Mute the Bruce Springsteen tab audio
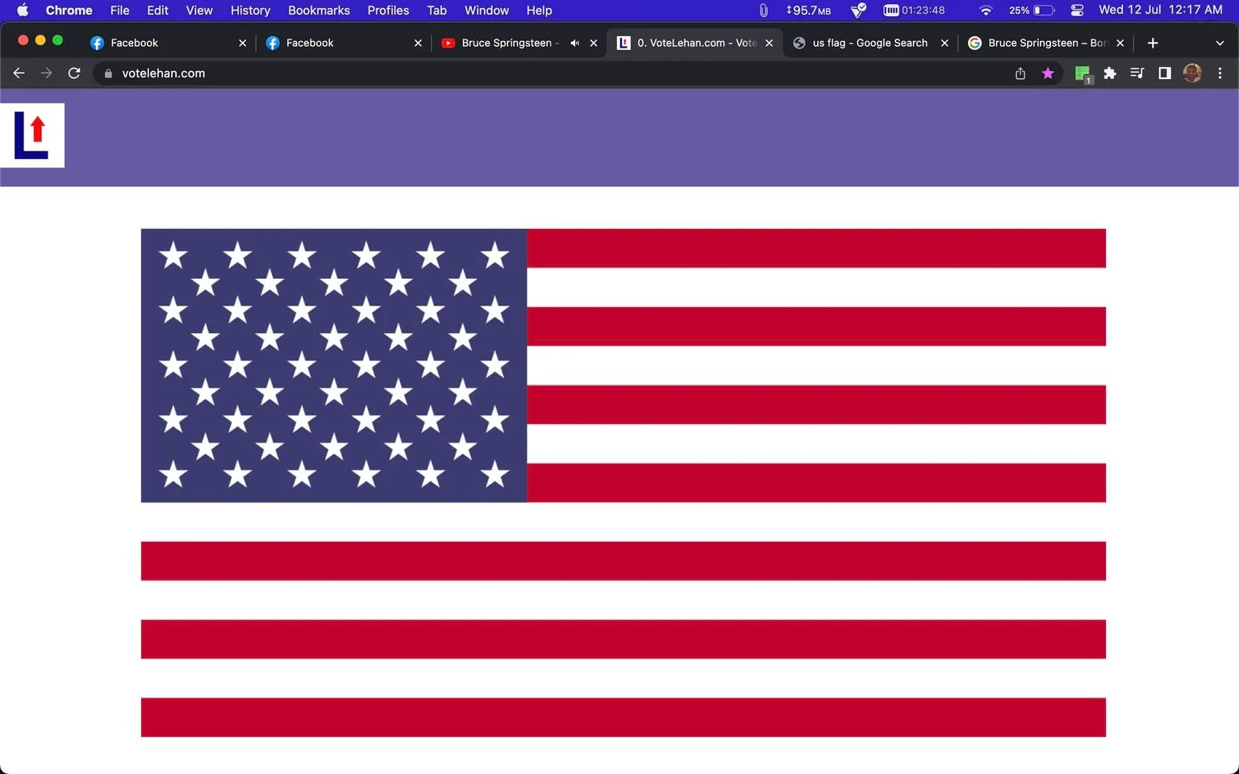Viewport: 1239px width, 774px height. (574, 43)
